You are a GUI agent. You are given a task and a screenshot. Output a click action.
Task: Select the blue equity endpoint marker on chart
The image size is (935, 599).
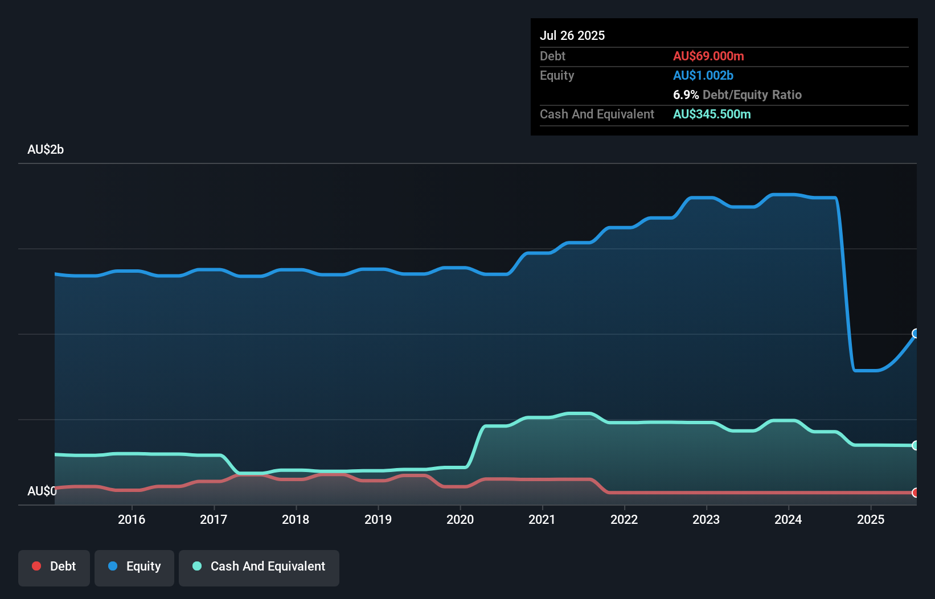tap(916, 333)
